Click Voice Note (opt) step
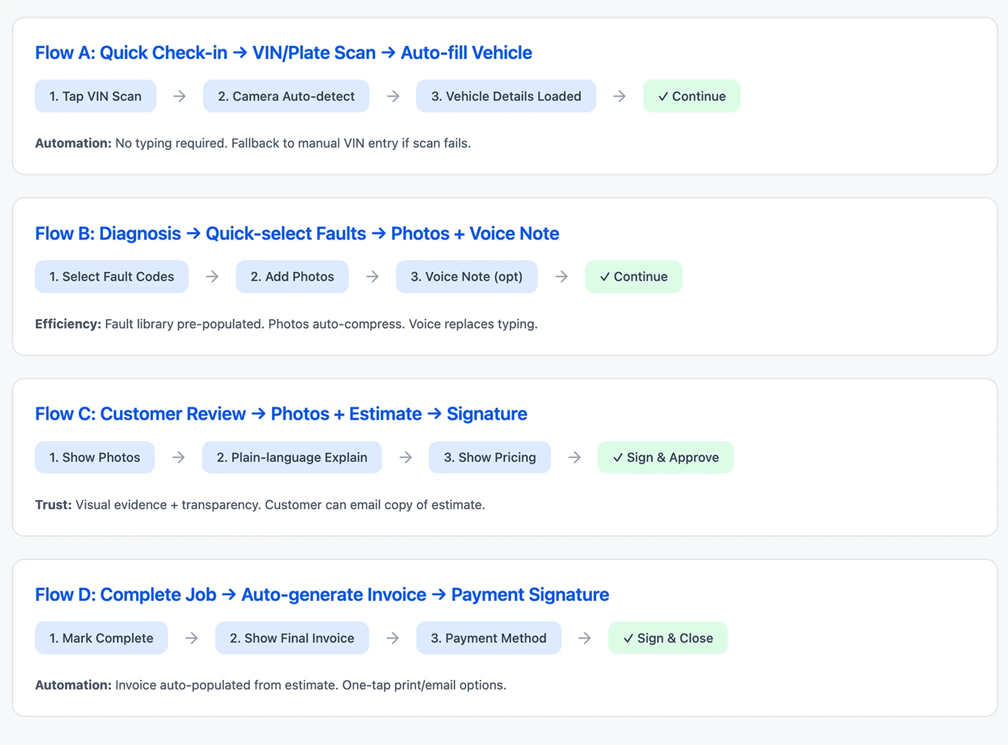This screenshot has height=745, width=1008. [466, 276]
